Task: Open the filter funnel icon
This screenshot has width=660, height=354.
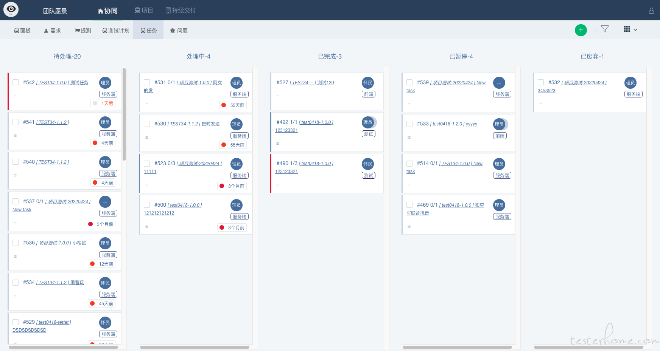Action: pos(605,29)
